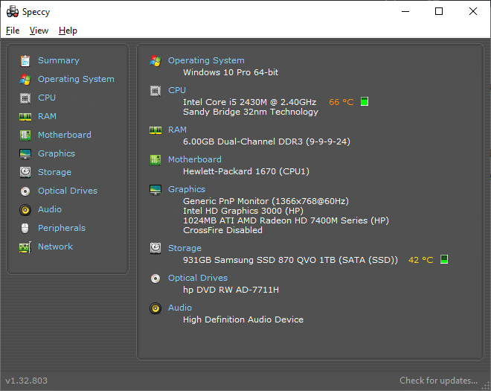Open the Help menu

[68, 31]
